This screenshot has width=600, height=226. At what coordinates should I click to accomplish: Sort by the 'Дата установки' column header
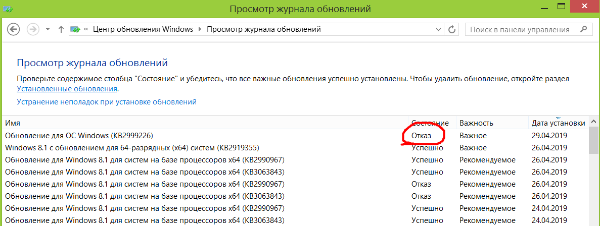[558, 123]
